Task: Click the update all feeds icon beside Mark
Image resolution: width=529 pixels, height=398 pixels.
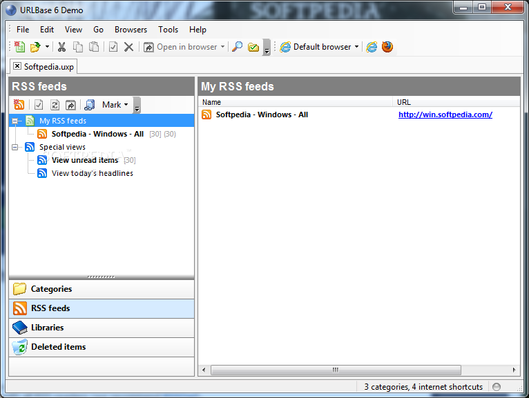Action: pyautogui.click(x=89, y=105)
